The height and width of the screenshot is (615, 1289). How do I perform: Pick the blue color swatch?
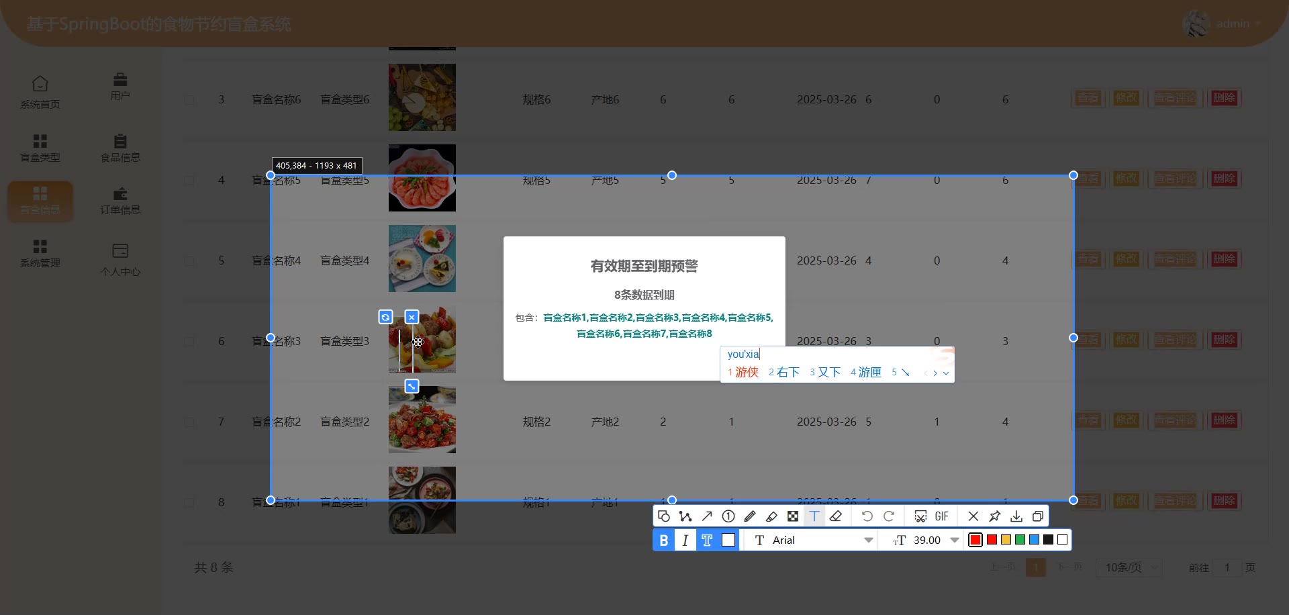pyautogui.click(x=1034, y=540)
